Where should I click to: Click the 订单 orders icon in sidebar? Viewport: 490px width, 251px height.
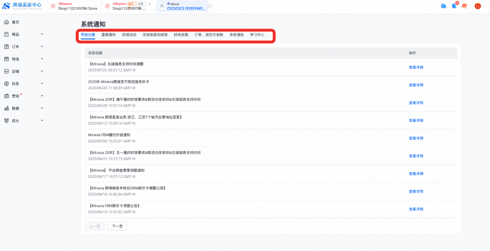[x=6, y=46]
